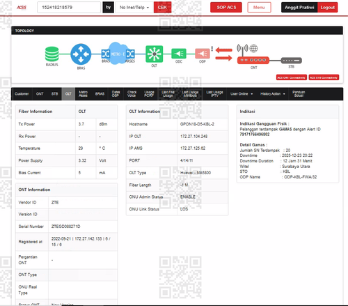348x306 pixels.
Task: Open the No Inet/Telp search type dropdown
Action: click(x=134, y=8)
